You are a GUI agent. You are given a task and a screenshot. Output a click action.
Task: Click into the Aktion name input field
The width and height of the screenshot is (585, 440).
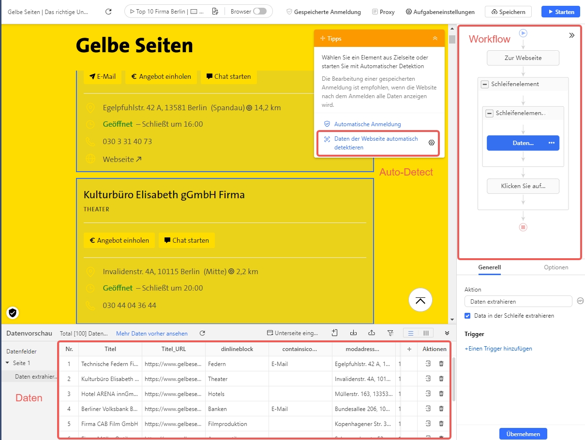(x=518, y=301)
